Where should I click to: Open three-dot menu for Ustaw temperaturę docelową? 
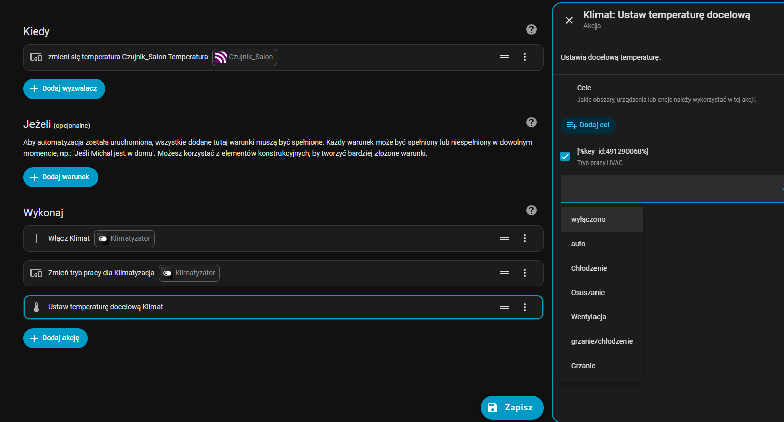coord(525,307)
